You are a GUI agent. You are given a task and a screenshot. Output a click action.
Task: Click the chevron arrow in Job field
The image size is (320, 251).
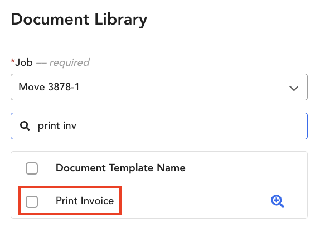click(294, 88)
